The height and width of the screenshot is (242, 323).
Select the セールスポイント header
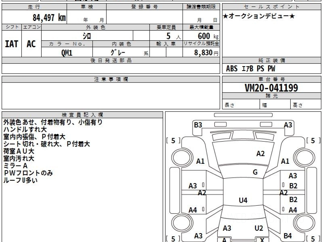pos(272,7)
